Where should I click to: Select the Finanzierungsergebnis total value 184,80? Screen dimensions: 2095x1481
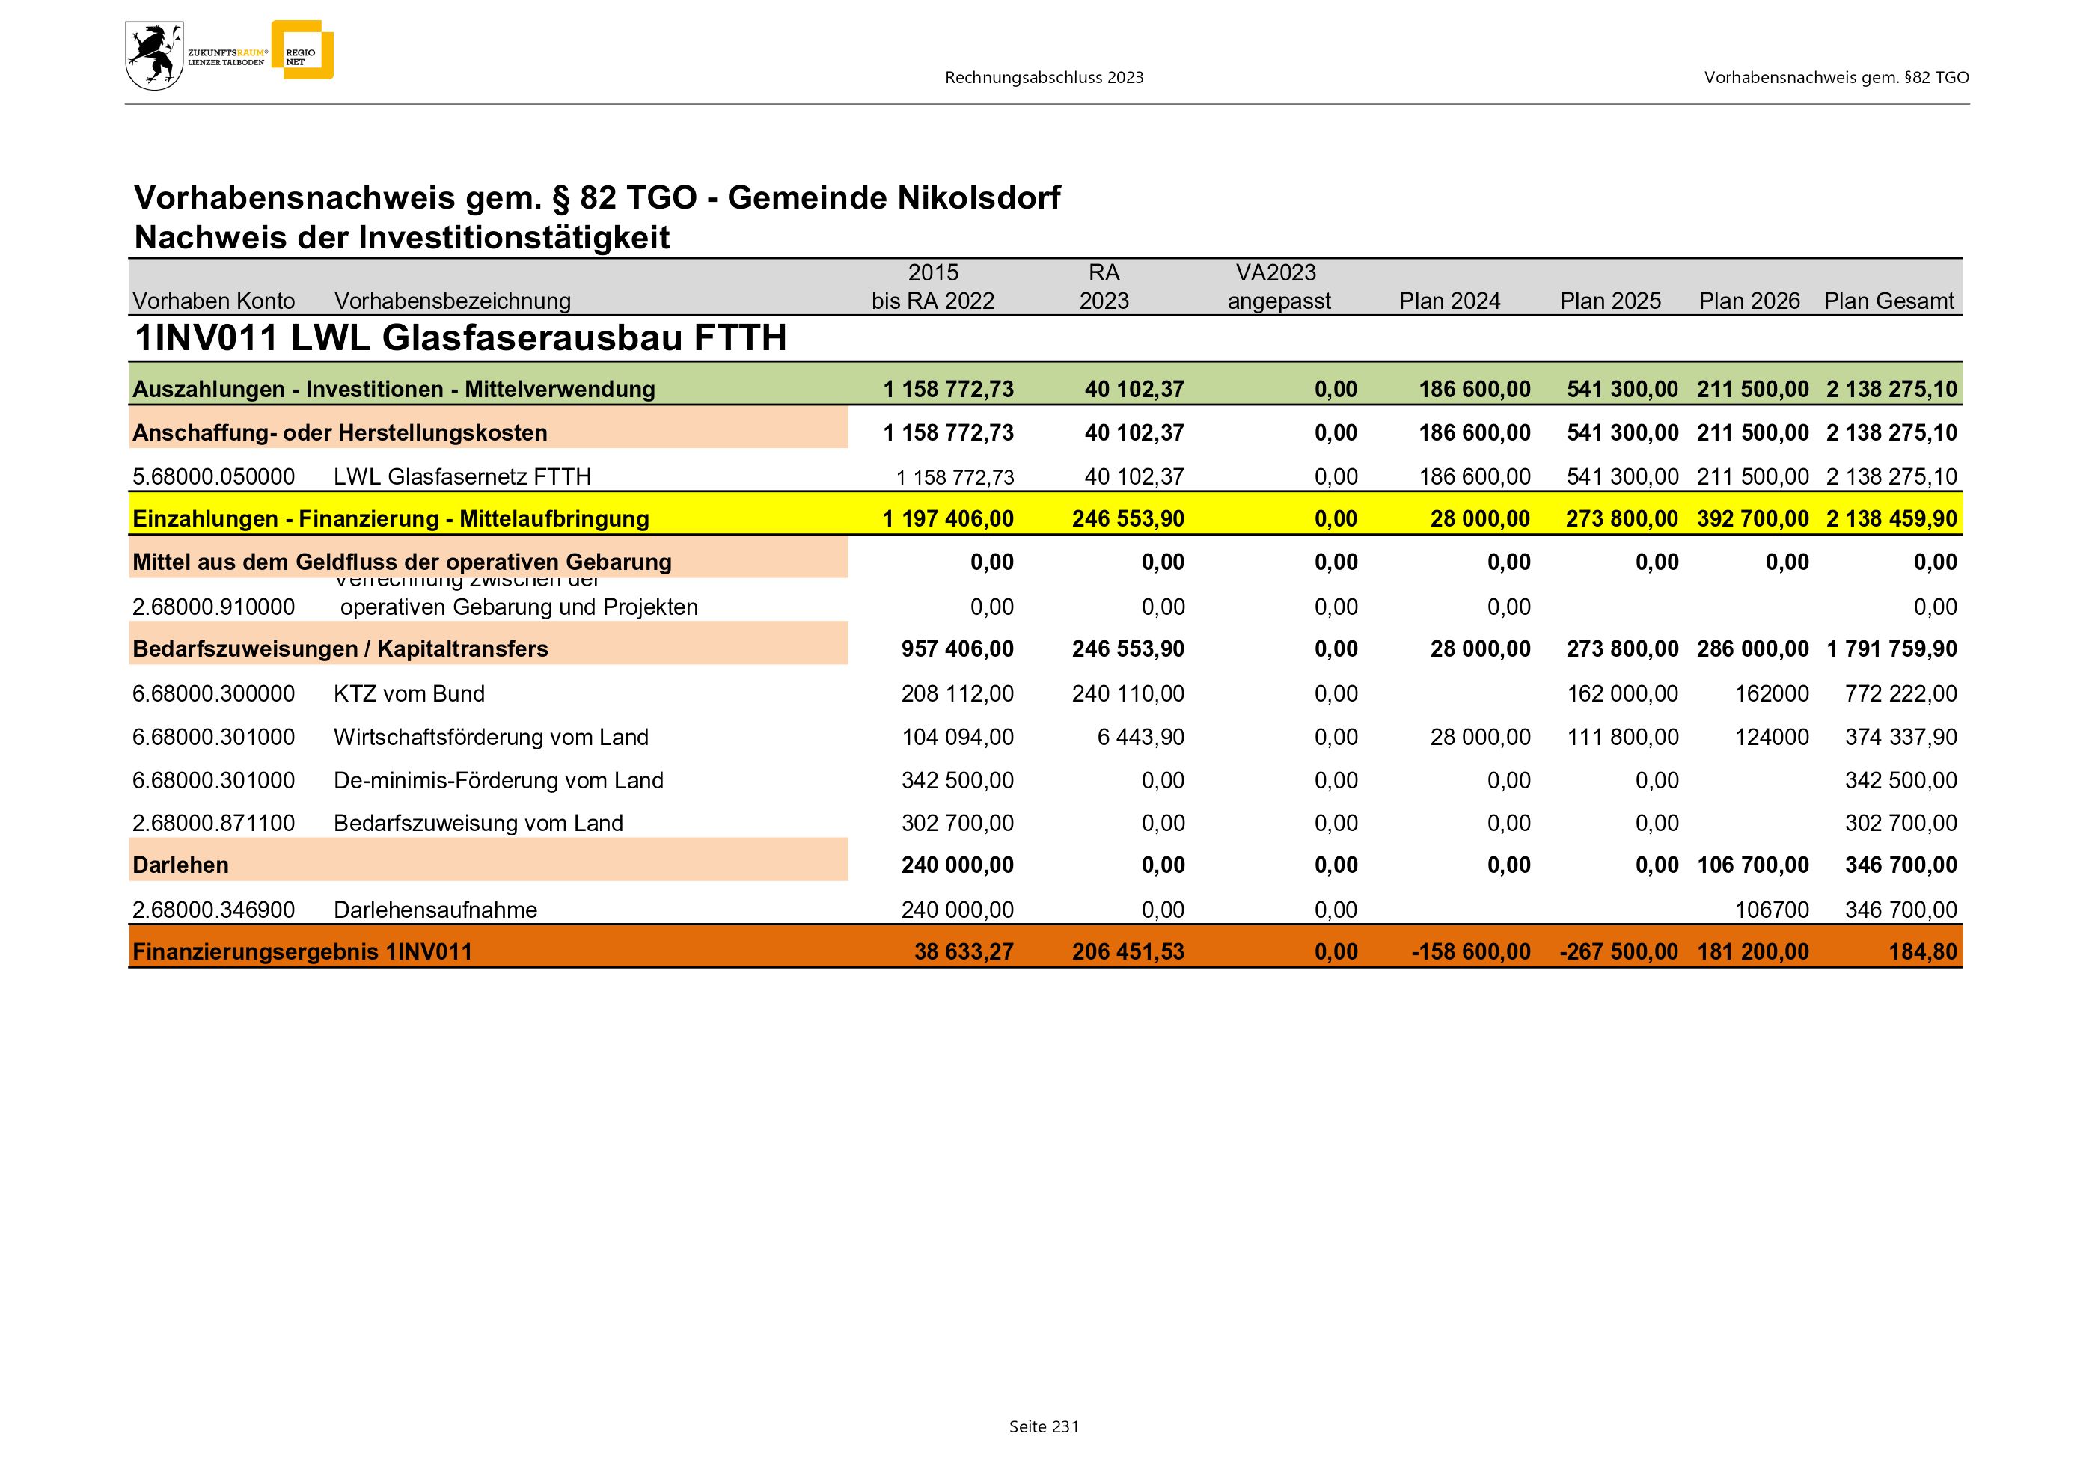coord(1923,952)
